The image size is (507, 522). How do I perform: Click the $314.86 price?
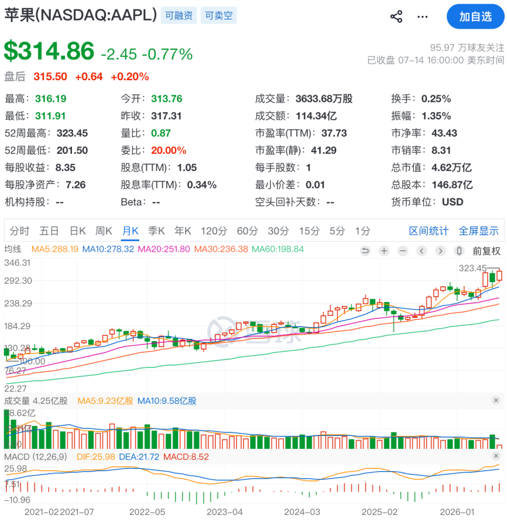point(49,50)
